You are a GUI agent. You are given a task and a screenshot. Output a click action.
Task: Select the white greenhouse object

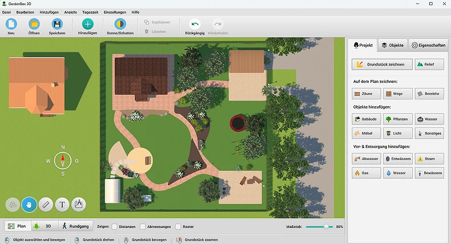112,191
